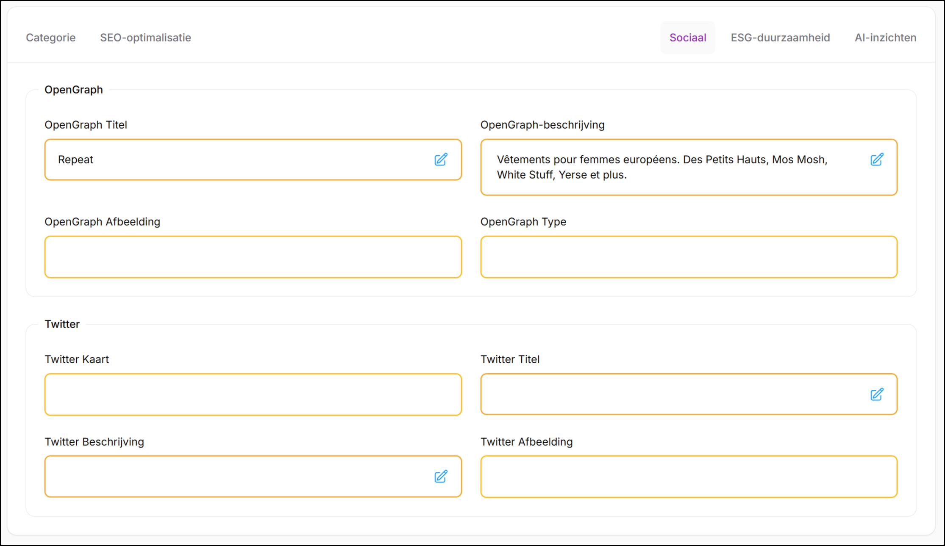Click the Twitter section heading
Image resolution: width=945 pixels, height=546 pixels.
click(x=62, y=324)
